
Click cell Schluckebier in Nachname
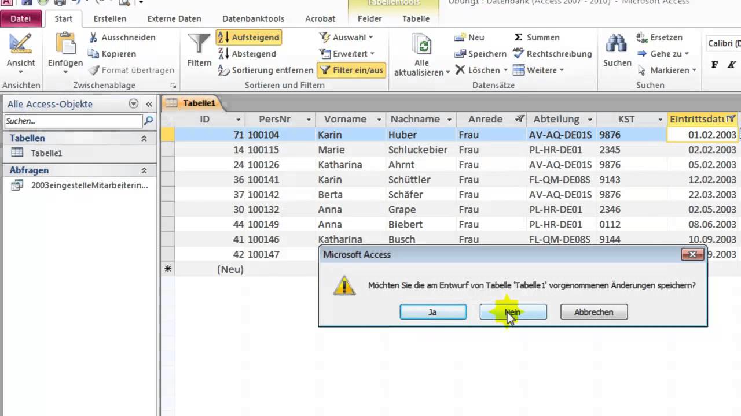click(421, 150)
